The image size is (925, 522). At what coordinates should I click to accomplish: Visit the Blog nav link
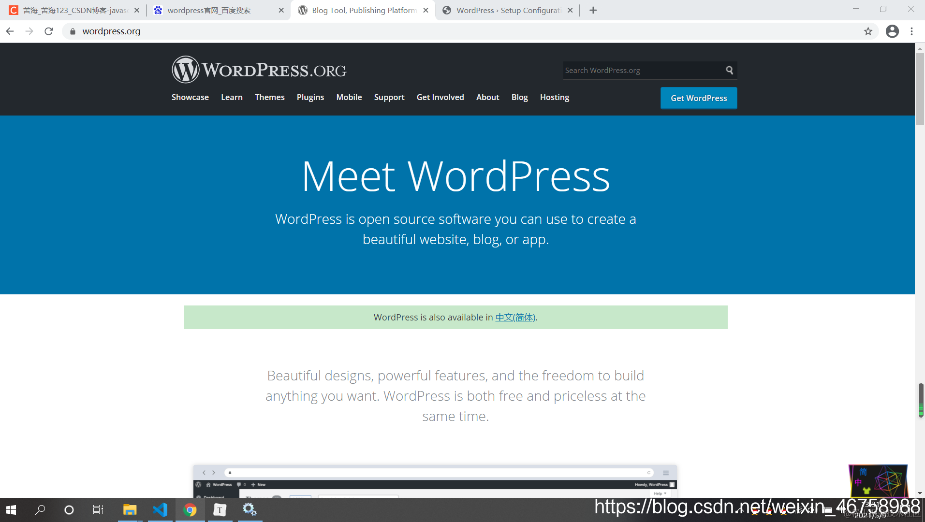(x=519, y=97)
